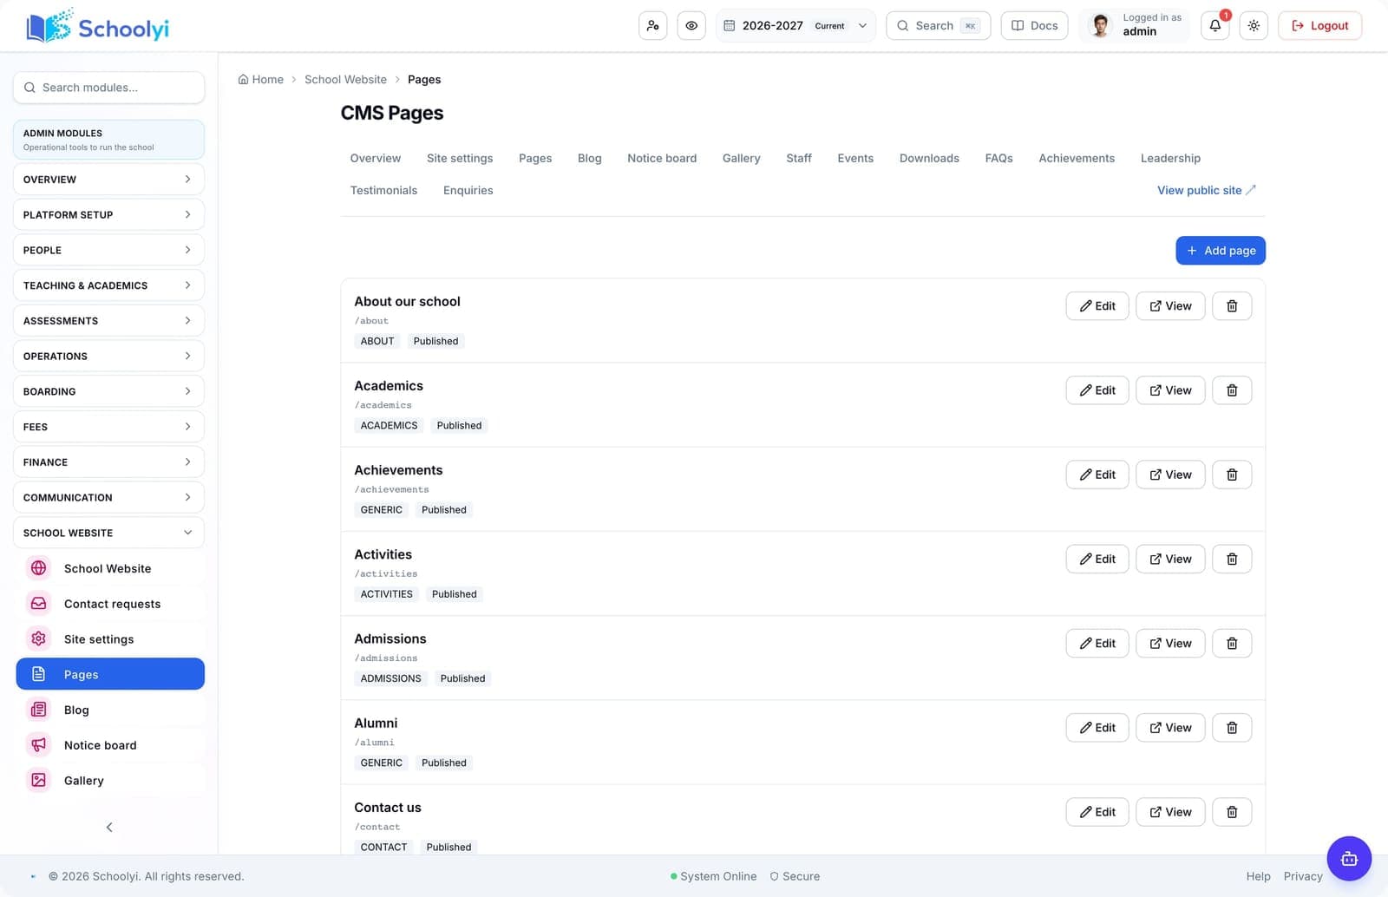Screen dimensions: 1388x897
Task: Open the notifications bell
Action: (x=1215, y=26)
